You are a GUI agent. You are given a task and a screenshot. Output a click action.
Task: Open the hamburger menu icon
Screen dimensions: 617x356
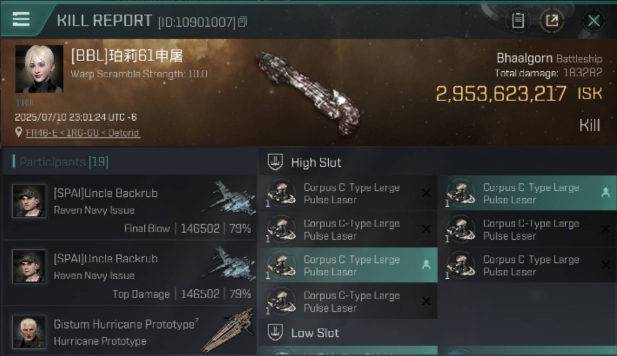[21, 19]
